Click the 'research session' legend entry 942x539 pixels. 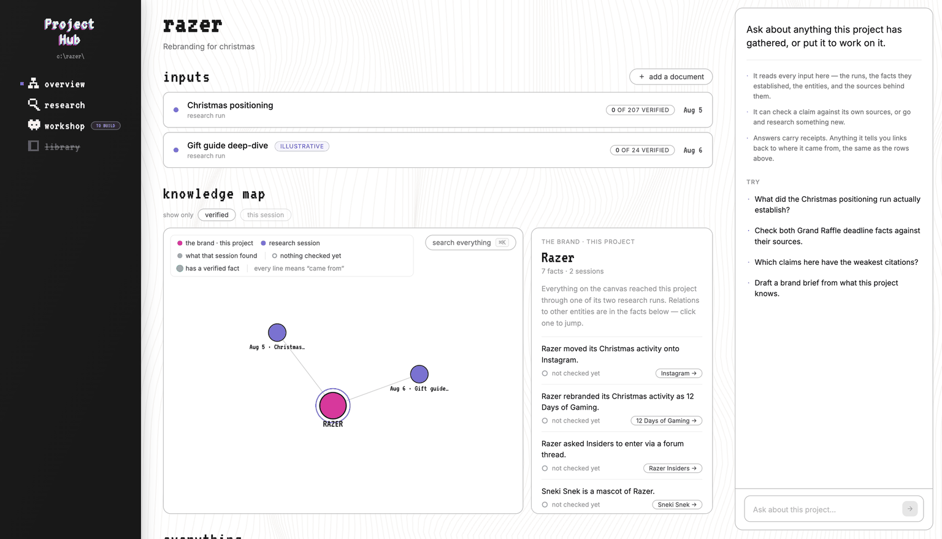click(290, 243)
